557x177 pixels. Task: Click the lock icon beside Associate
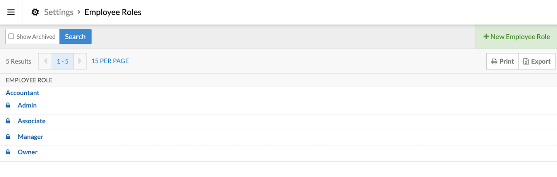click(x=8, y=121)
